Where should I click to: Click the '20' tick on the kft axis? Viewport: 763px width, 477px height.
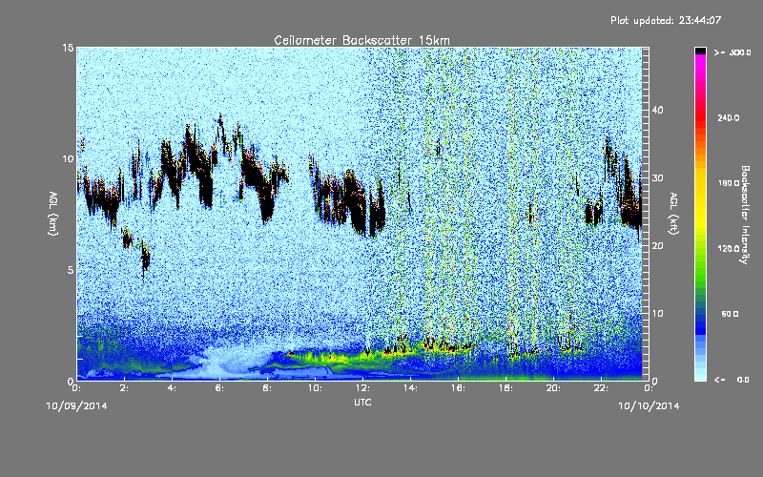[x=657, y=245]
